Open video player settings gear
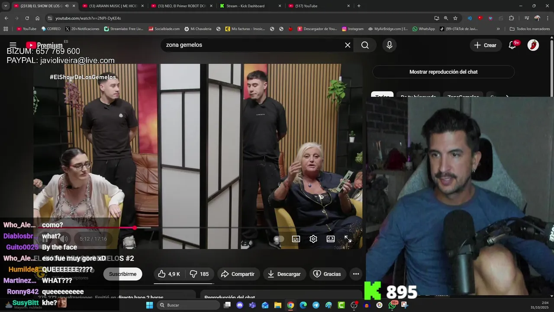 pyautogui.click(x=313, y=239)
